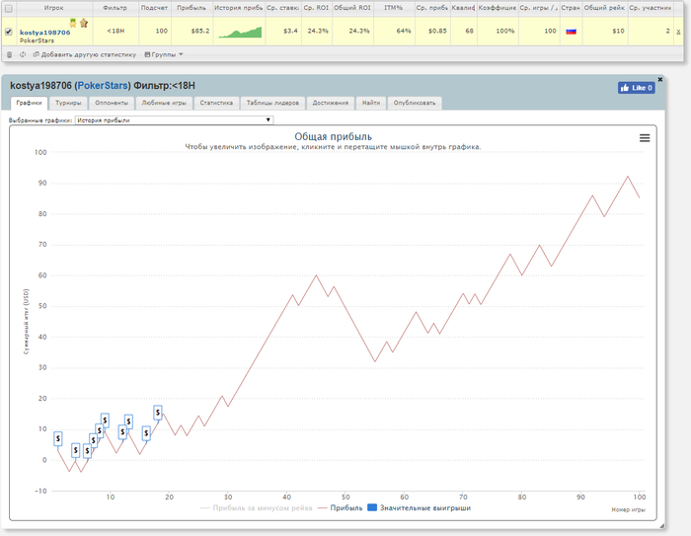Toggle the 'Значительные выигрыши' legend series
Viewport: 691px width, 536px height.
coord(420,508)
